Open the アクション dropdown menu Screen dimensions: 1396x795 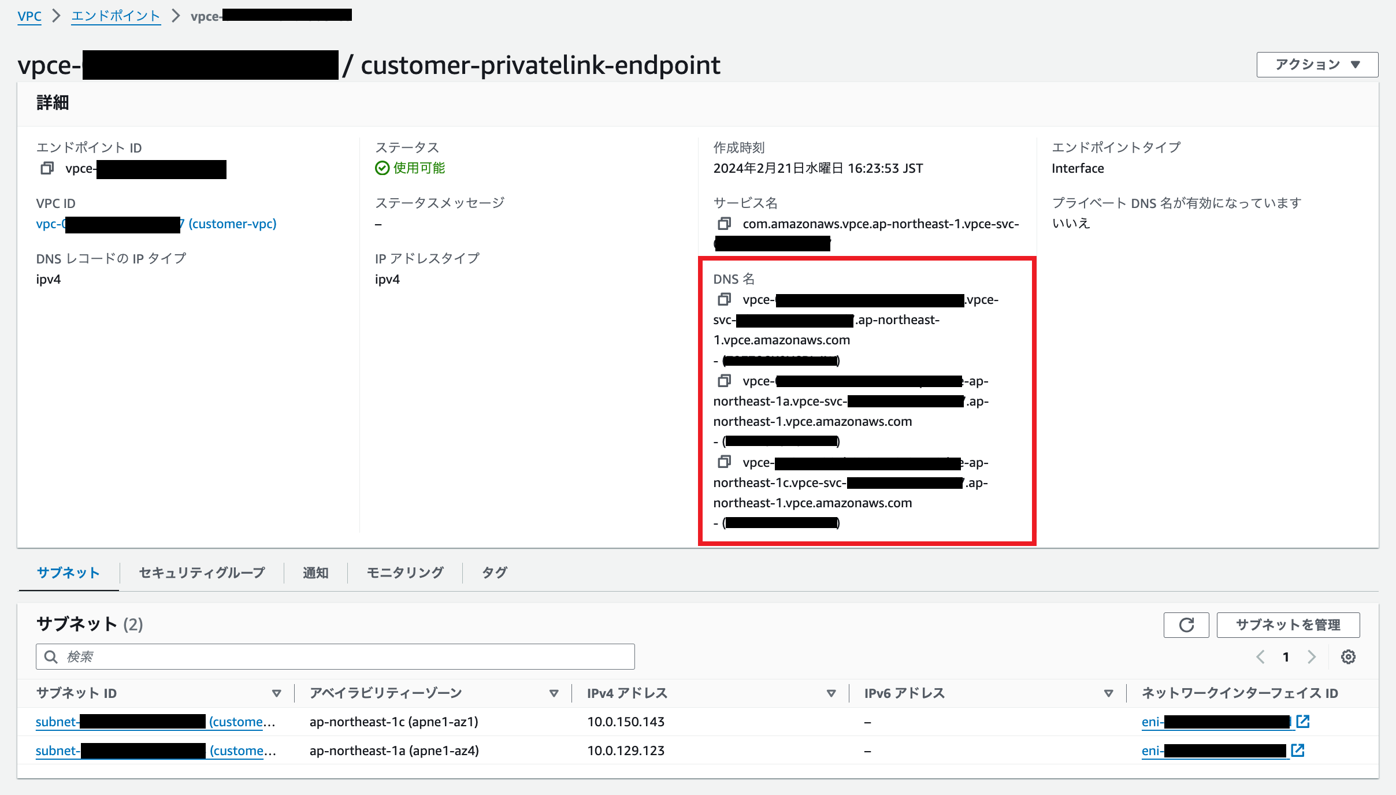1317,65
